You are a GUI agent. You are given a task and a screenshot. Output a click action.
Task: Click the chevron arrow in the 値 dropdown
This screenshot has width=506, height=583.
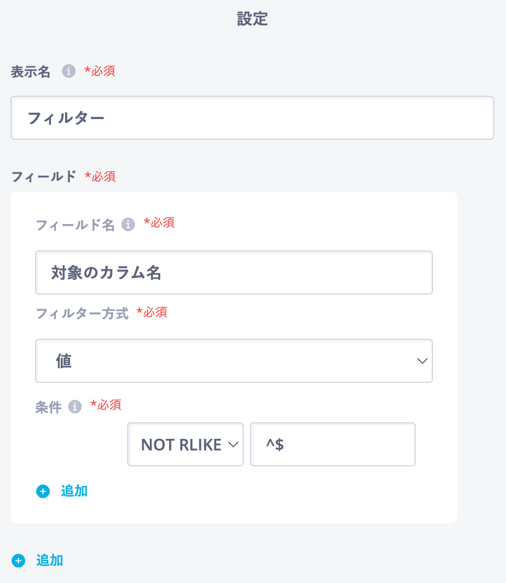coord(422,361)
